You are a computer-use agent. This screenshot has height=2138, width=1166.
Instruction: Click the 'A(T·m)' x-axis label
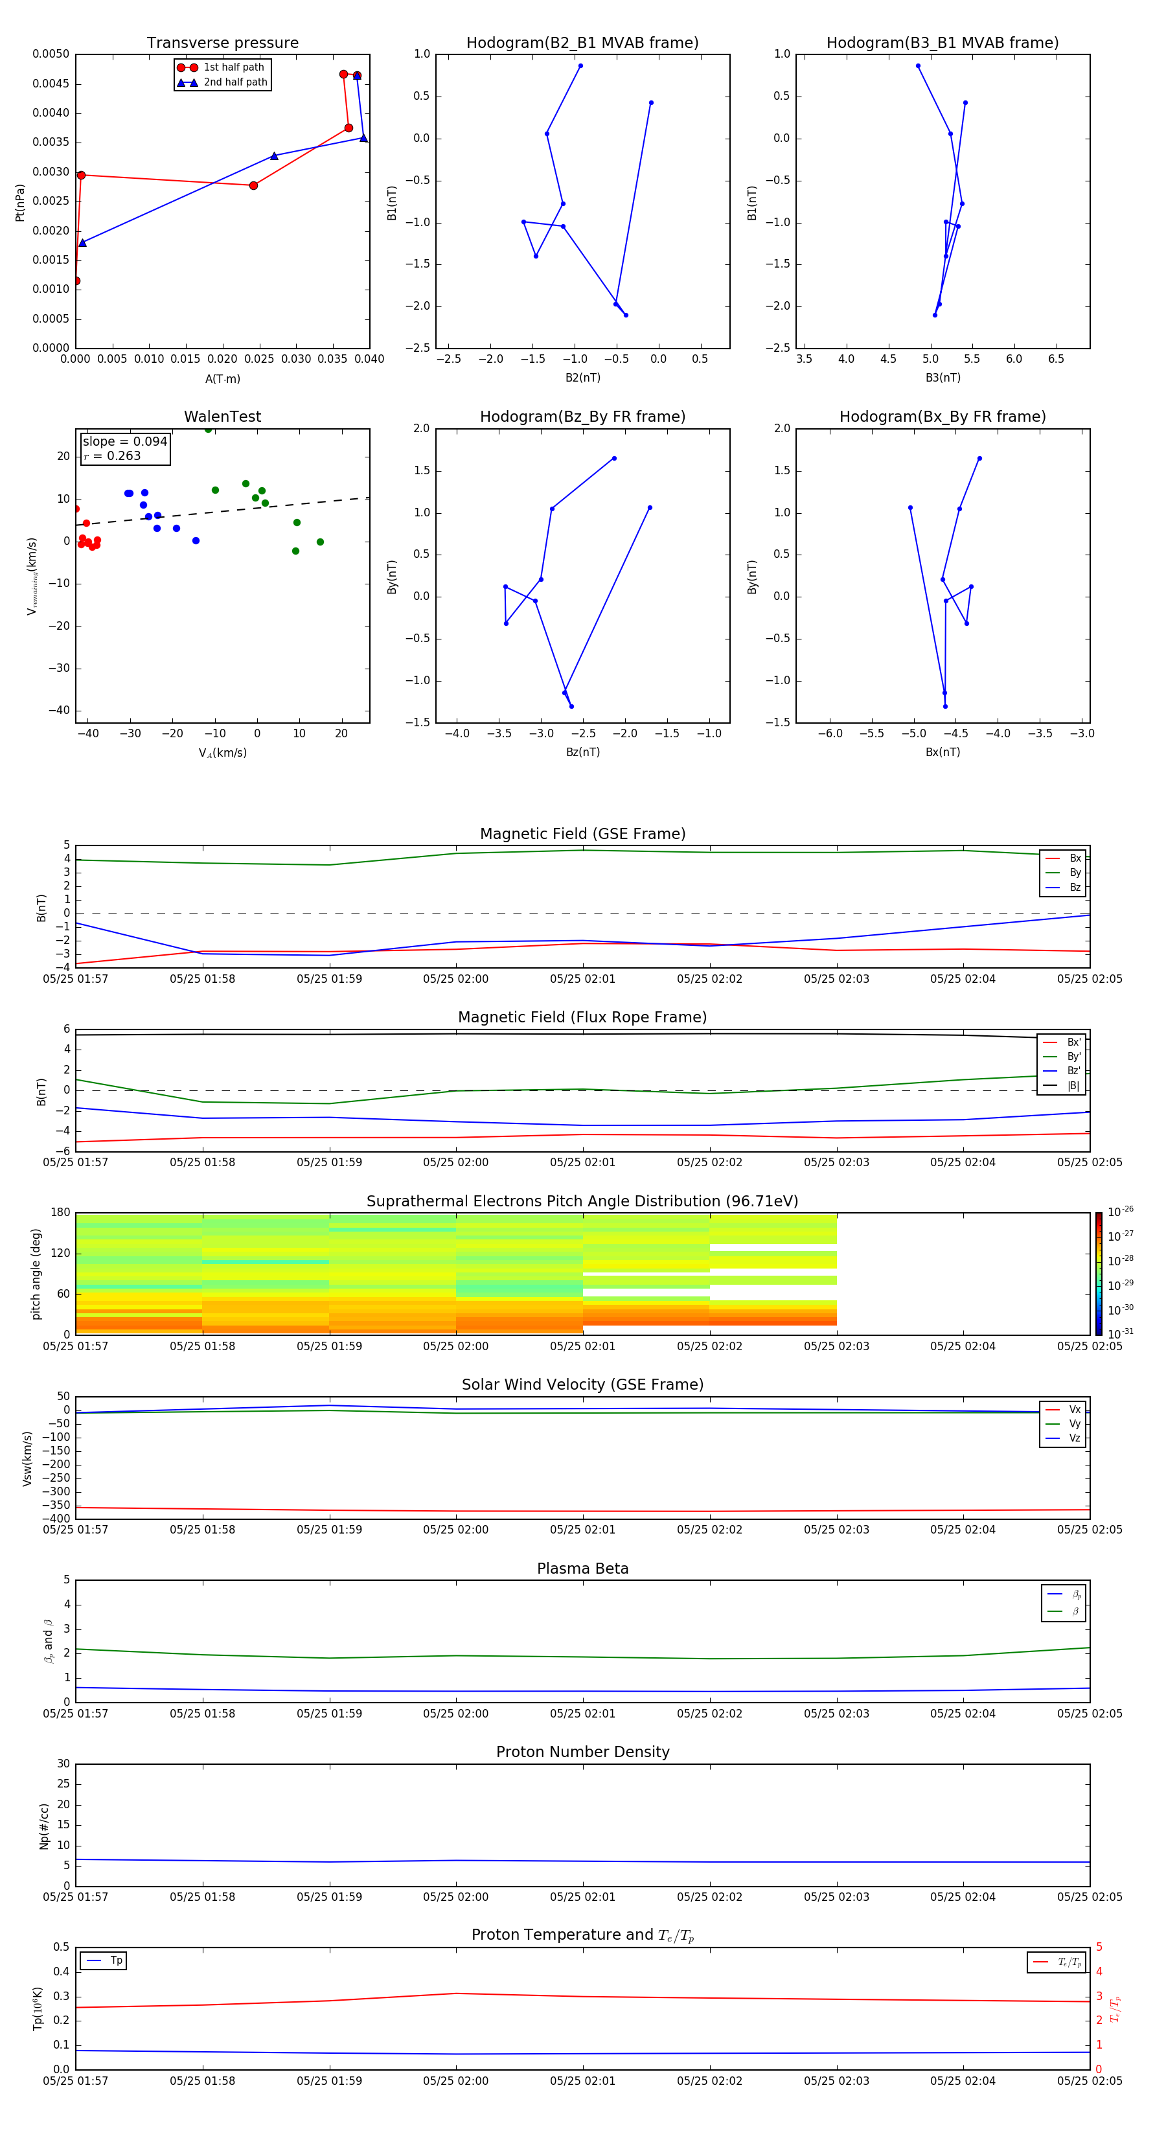point(222,379)
